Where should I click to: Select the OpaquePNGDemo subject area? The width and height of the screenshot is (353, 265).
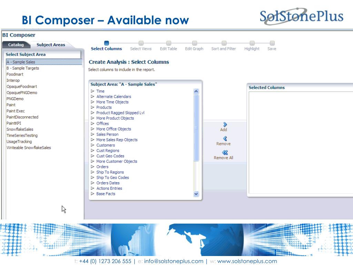point(22,92)
